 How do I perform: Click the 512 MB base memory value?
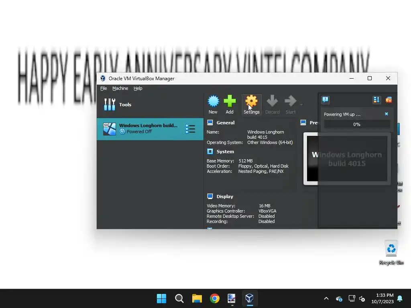(246, 161)
